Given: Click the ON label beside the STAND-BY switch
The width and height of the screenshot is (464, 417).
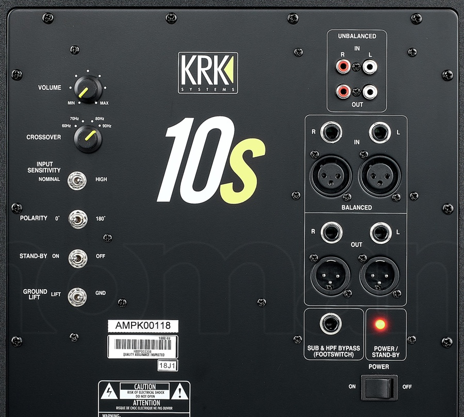Looking at the screenshot, I should (56, 256).
